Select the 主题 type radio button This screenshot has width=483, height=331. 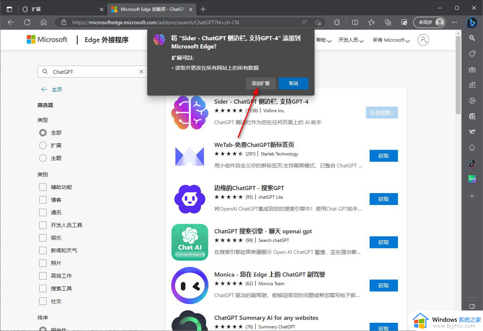click(x=43, y=158)
